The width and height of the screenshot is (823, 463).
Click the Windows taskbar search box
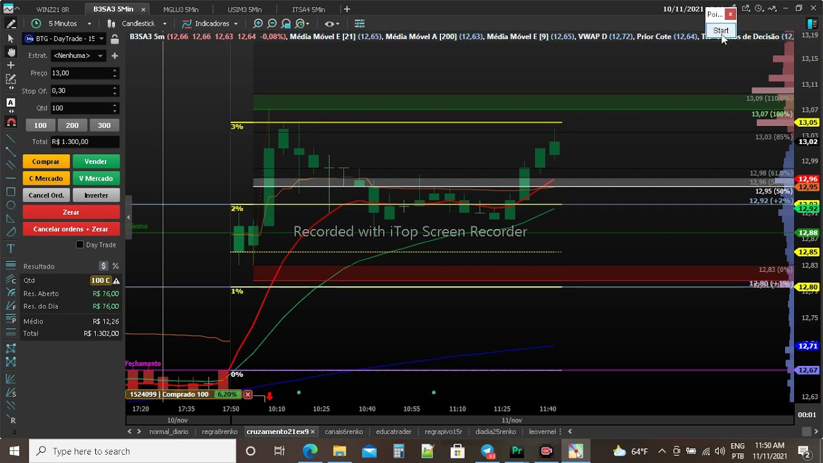[x=134, y=451]
